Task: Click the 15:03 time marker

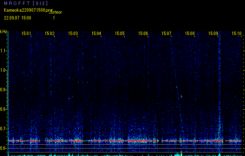Action: (x=73, y=33)
